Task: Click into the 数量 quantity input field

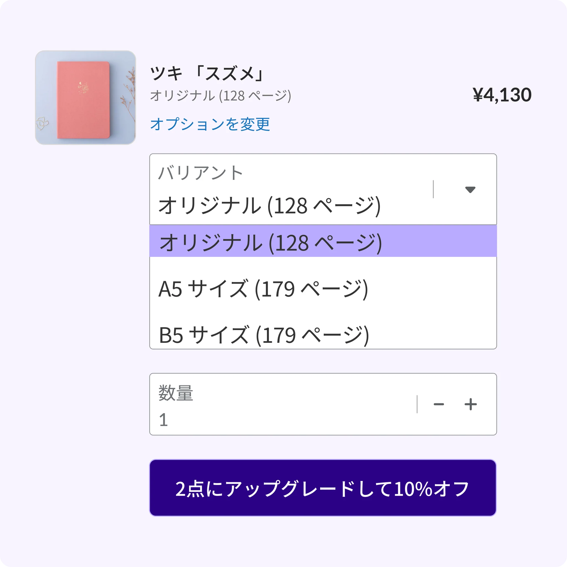Action: pyautogui.click(x=323, y=404)
